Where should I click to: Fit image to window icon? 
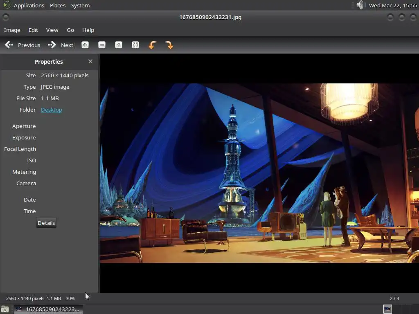tap(135, 45)
